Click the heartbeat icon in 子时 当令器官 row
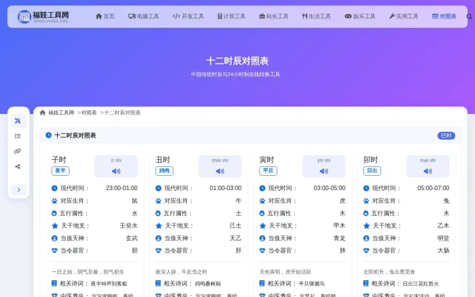This screenshot has height=297, width=475. pos(55,251)
